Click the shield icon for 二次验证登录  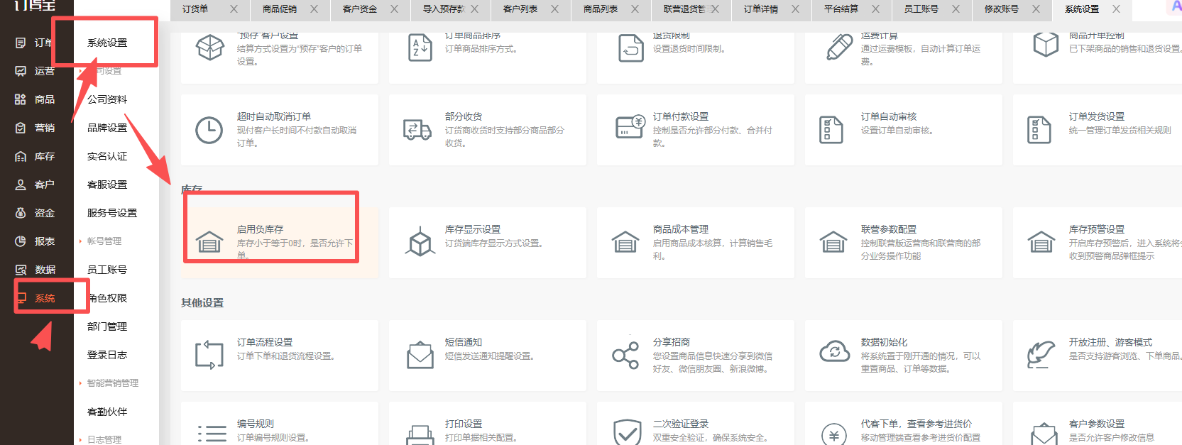[628, 432]
